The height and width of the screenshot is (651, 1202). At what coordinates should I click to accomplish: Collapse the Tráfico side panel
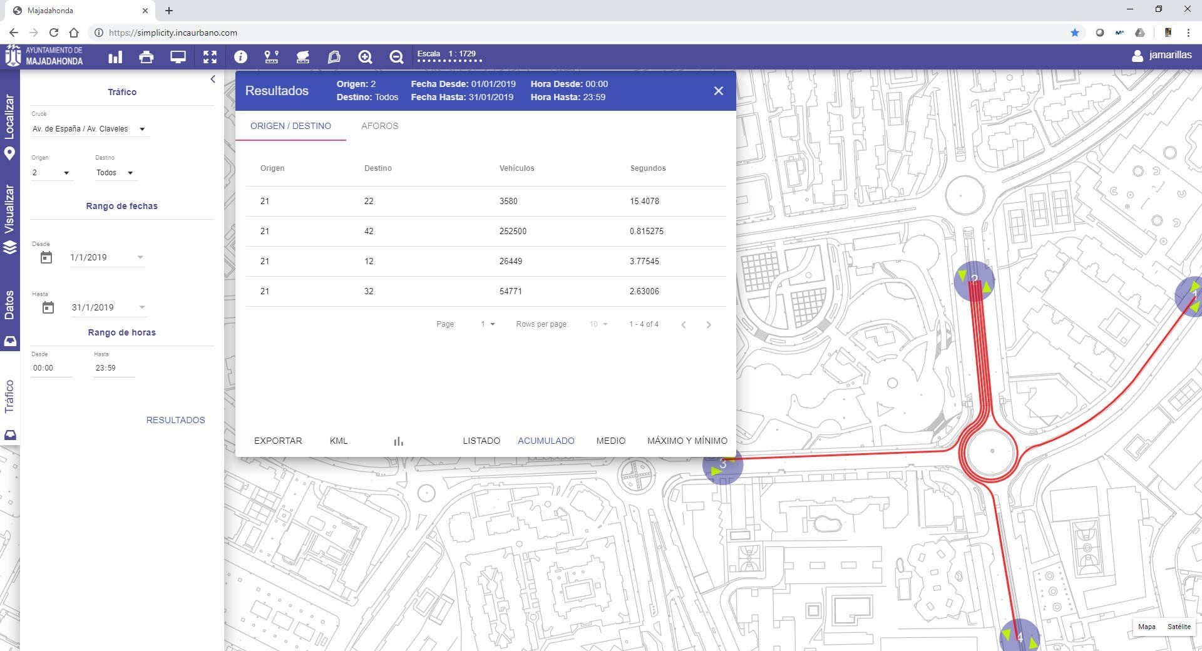coord(213,79)
